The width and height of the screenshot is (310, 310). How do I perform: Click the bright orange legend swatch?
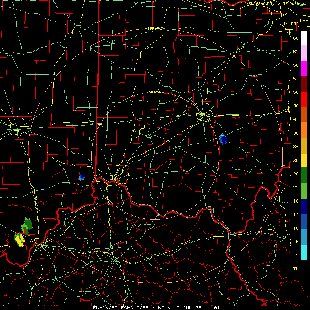(304, 130)
